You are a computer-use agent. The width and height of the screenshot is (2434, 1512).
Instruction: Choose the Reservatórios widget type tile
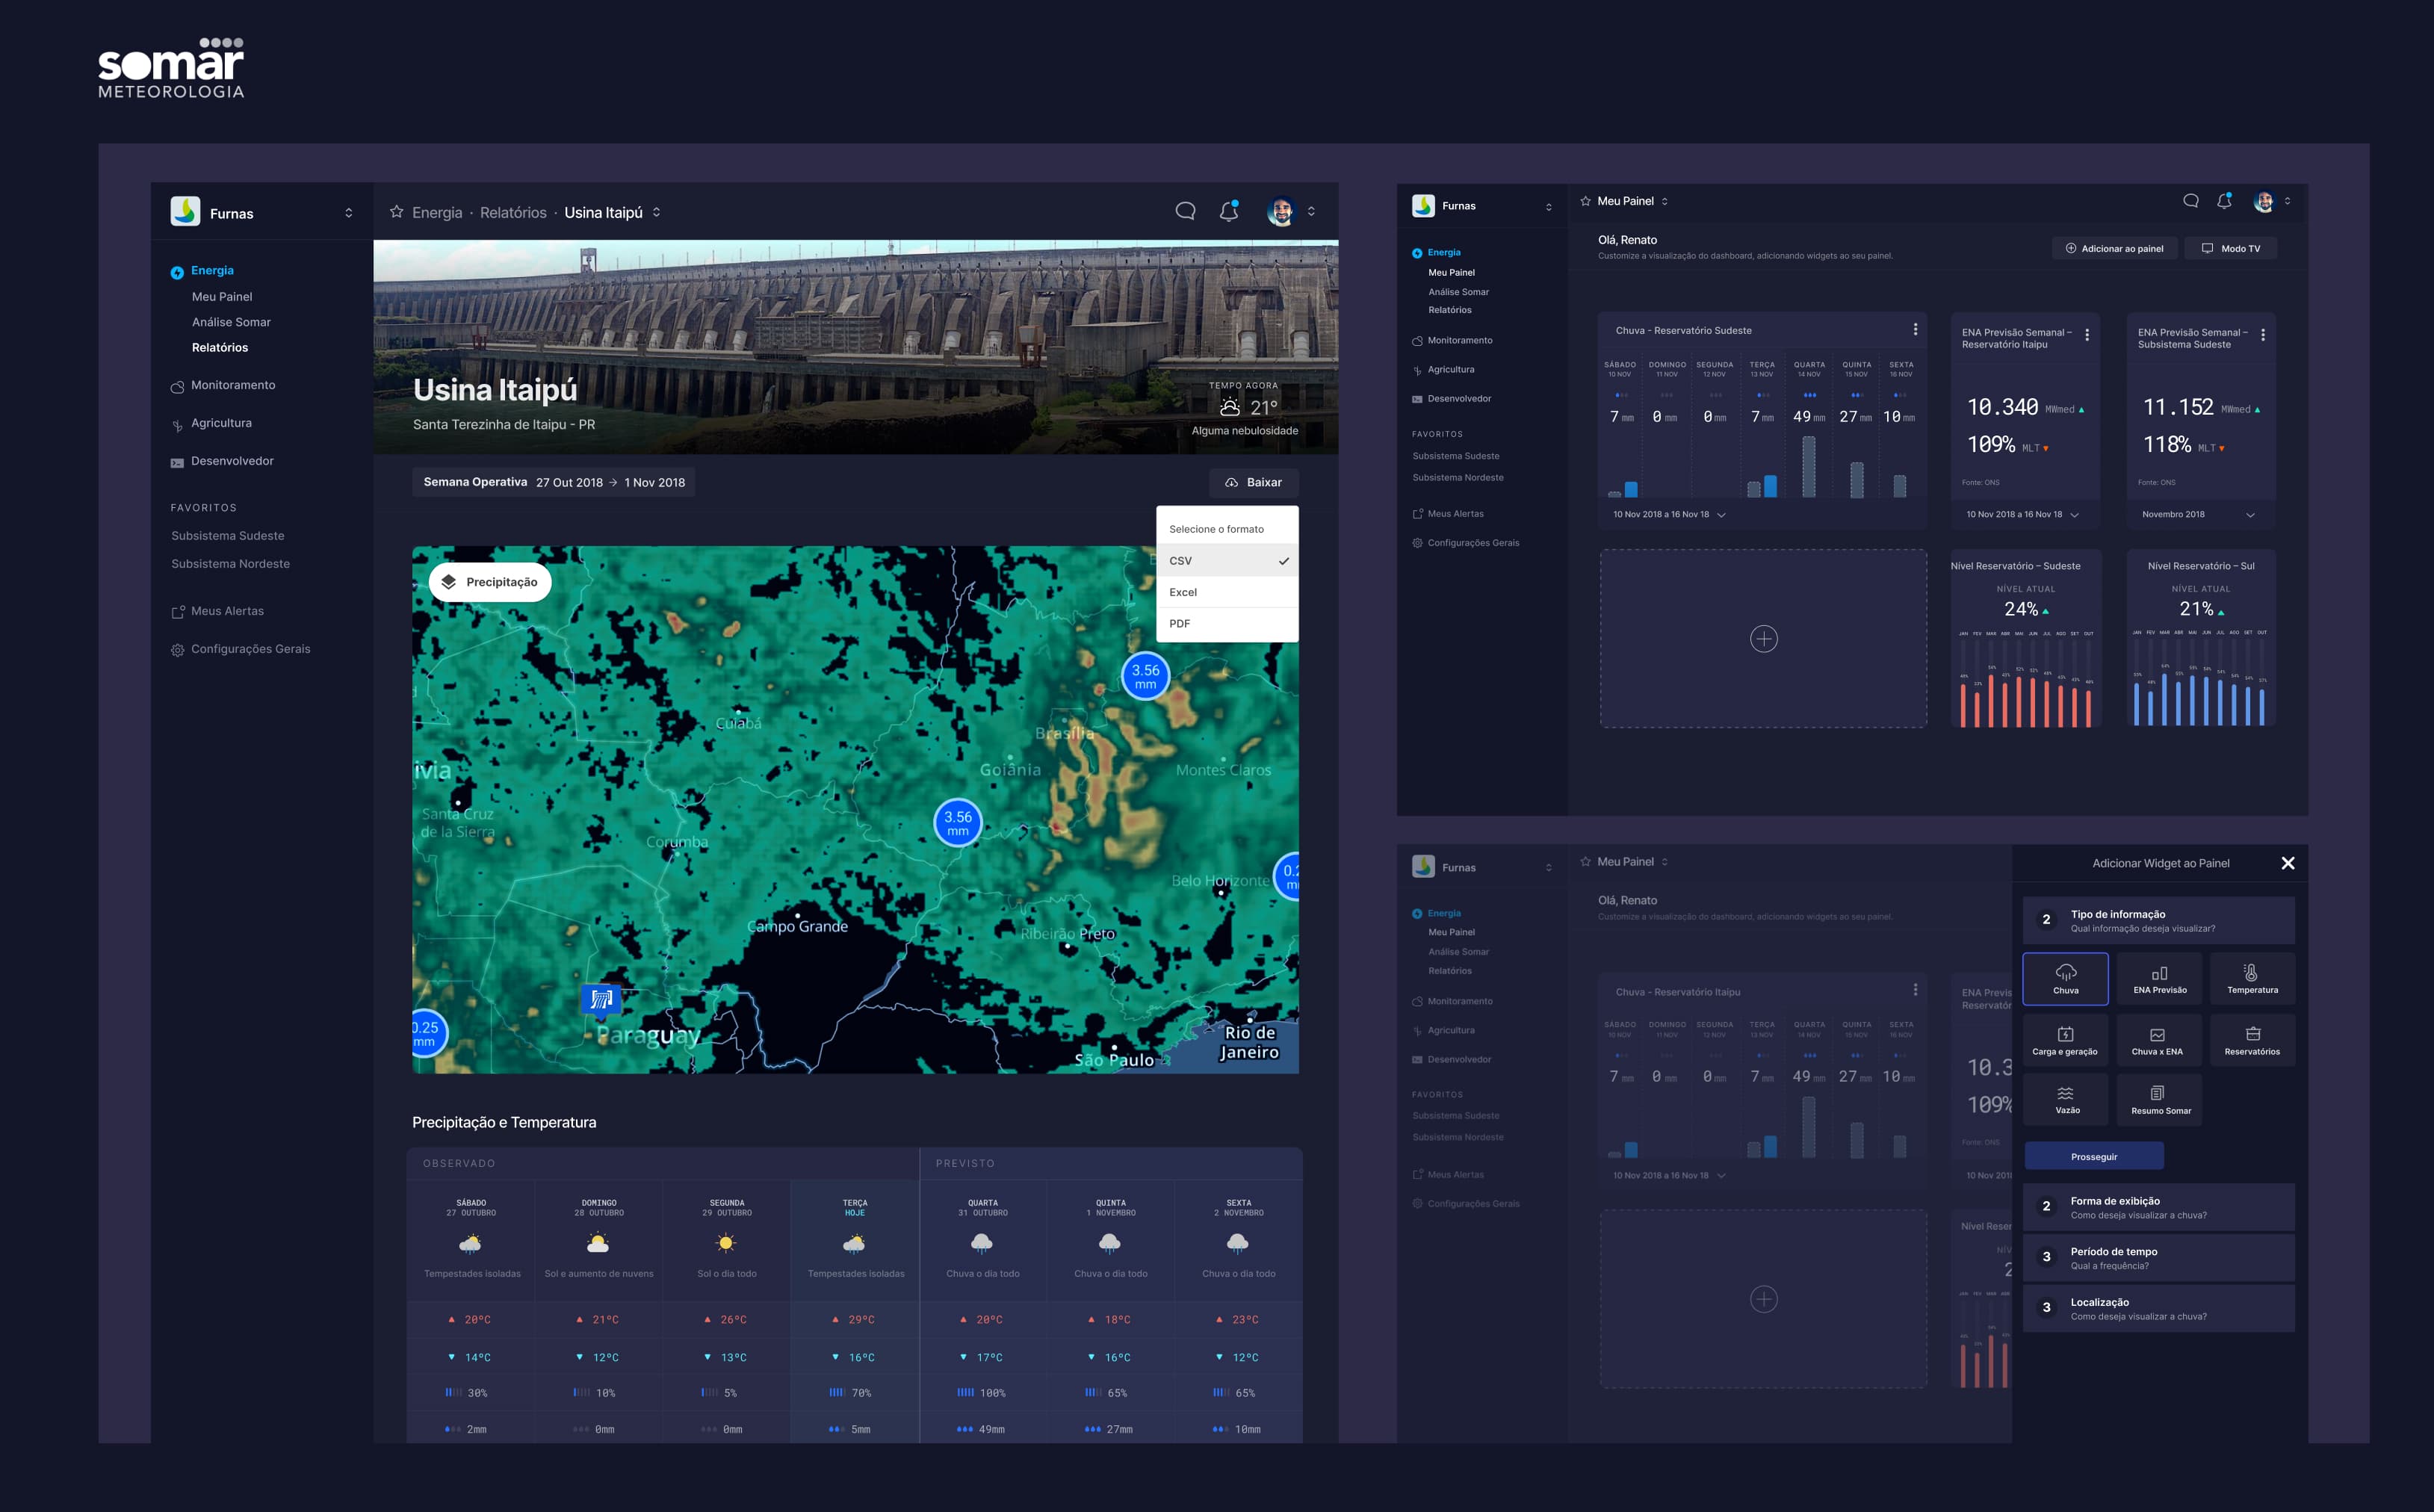coord(2252,1040)
